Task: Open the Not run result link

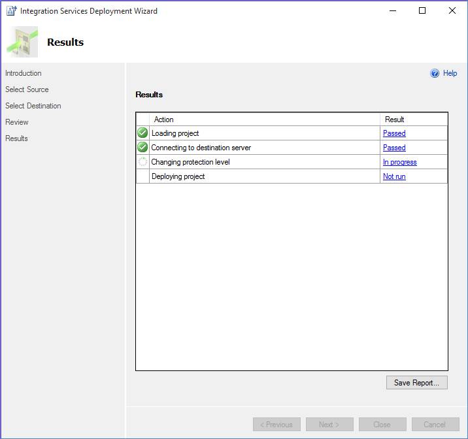Action: click(x=394, y=176)
